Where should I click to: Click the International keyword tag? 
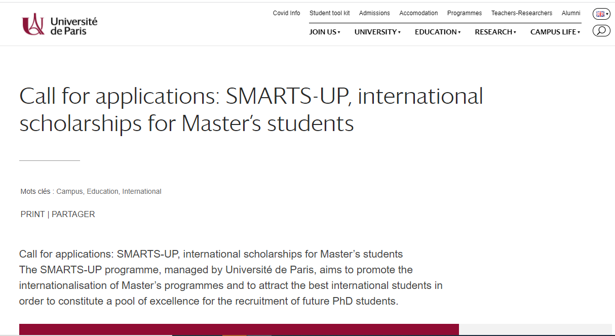click(142, 191)
